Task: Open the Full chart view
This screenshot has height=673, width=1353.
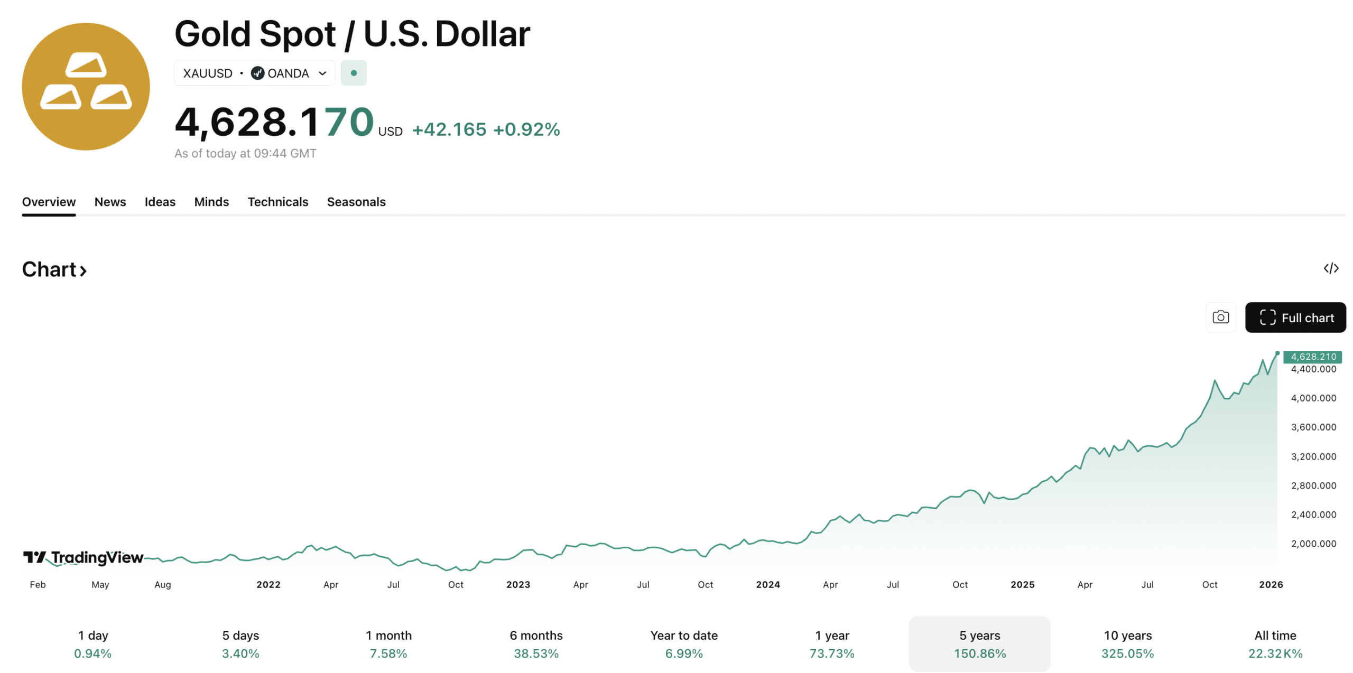Action: (1296, 317)
